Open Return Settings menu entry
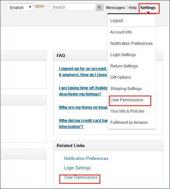The image size is (170, 189). point(124,66)
